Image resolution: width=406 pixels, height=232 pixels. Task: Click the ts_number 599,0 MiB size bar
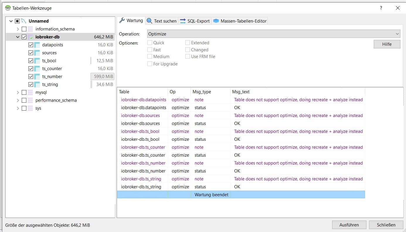point(102,77)
